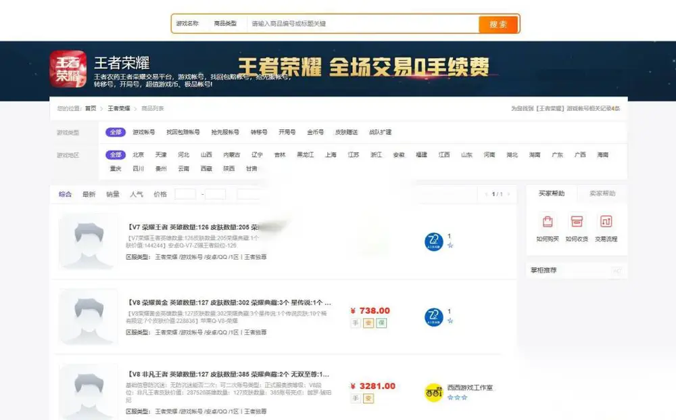This screenshot has width=676, height=420.
Task: Choose region 广东
Action: pos(558,154)
